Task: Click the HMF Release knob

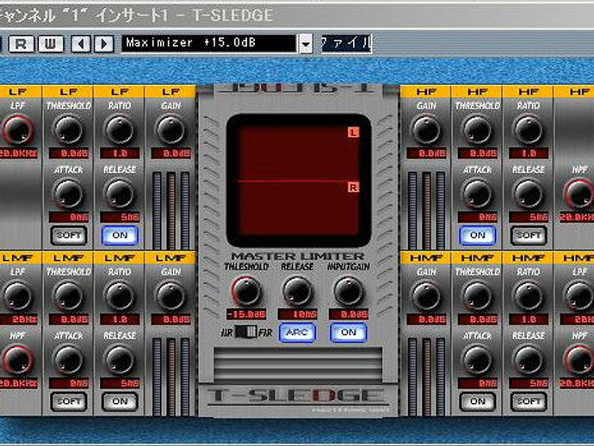Action: (529, 360)
